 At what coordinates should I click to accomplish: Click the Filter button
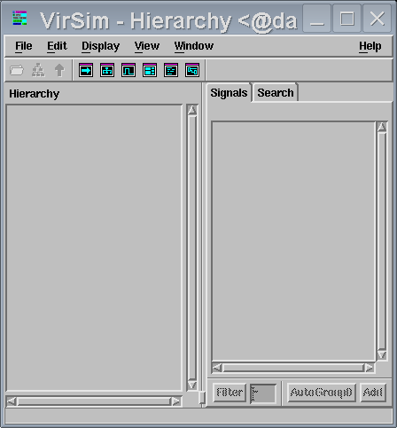[x=230, y=393]
